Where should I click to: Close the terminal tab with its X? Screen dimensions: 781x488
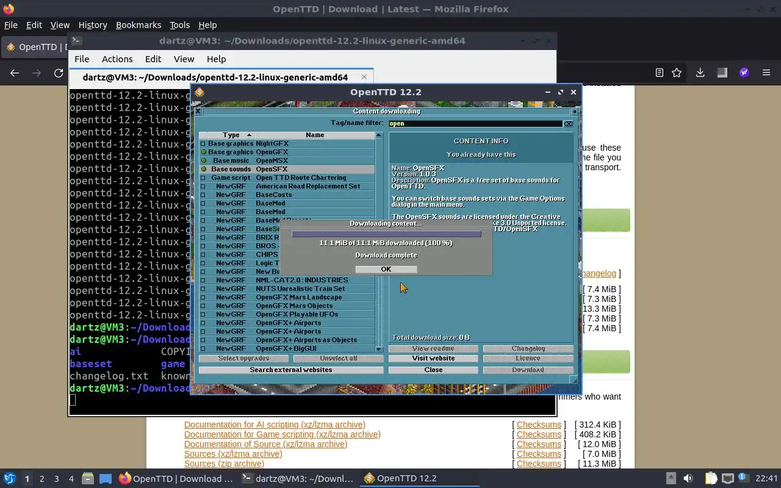[x=364, y=77]
